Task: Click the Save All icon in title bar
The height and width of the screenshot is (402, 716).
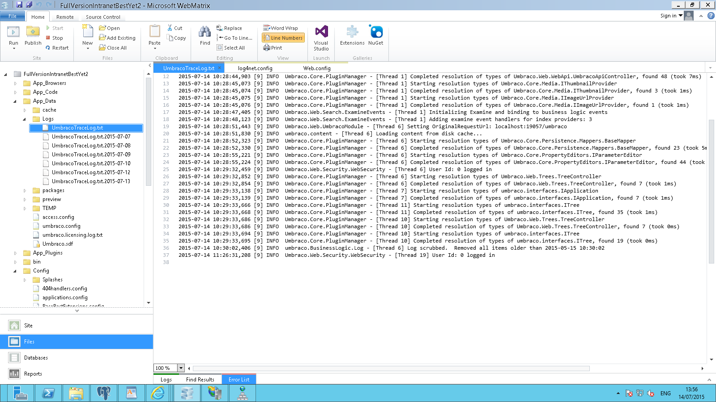Action: (29, 5)
